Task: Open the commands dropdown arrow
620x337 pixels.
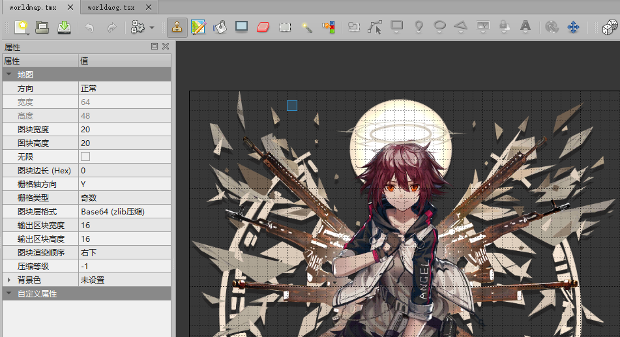Action: click(152, 27)
